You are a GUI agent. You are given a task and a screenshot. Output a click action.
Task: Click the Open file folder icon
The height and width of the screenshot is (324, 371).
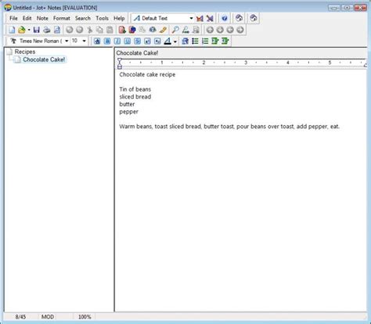click(x=22, y=30)
